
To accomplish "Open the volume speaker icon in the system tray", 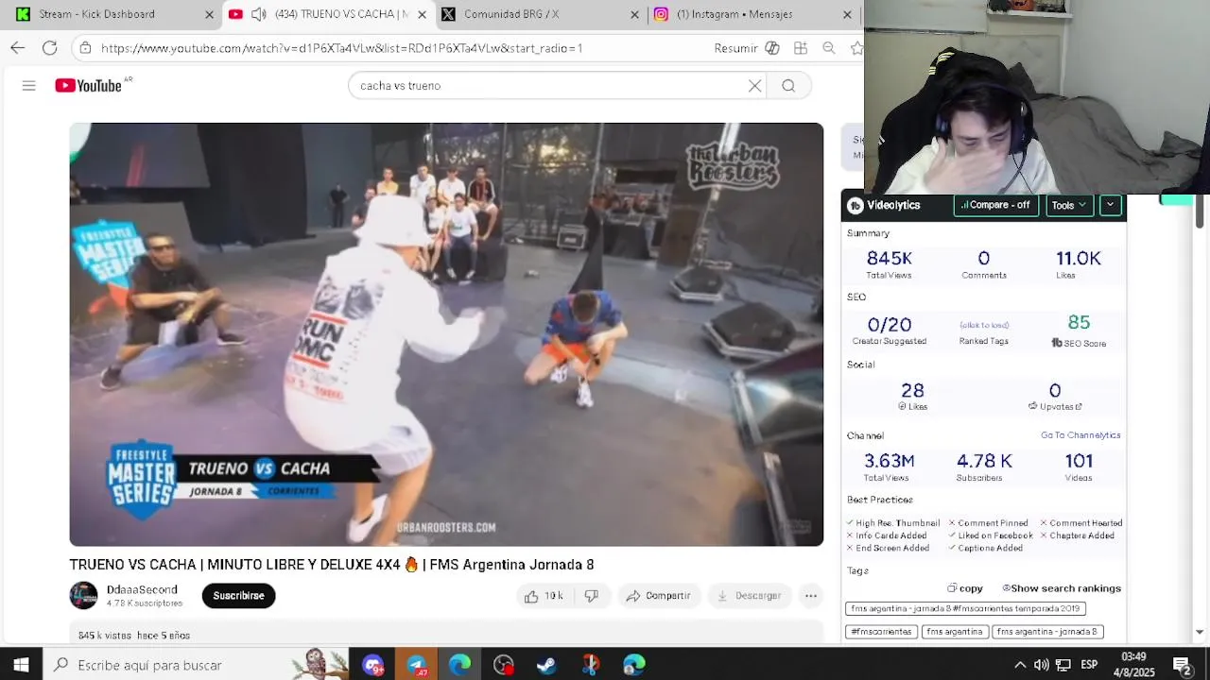I will [1041, 665].
